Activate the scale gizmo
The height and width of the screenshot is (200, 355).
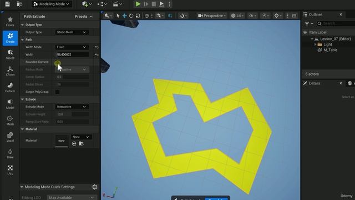[x=138, y=16]
